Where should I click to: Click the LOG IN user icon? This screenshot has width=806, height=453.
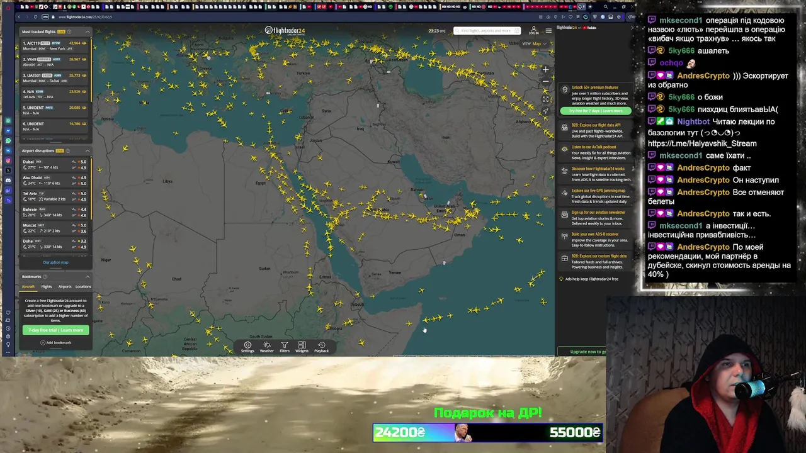tap(533, 30)
